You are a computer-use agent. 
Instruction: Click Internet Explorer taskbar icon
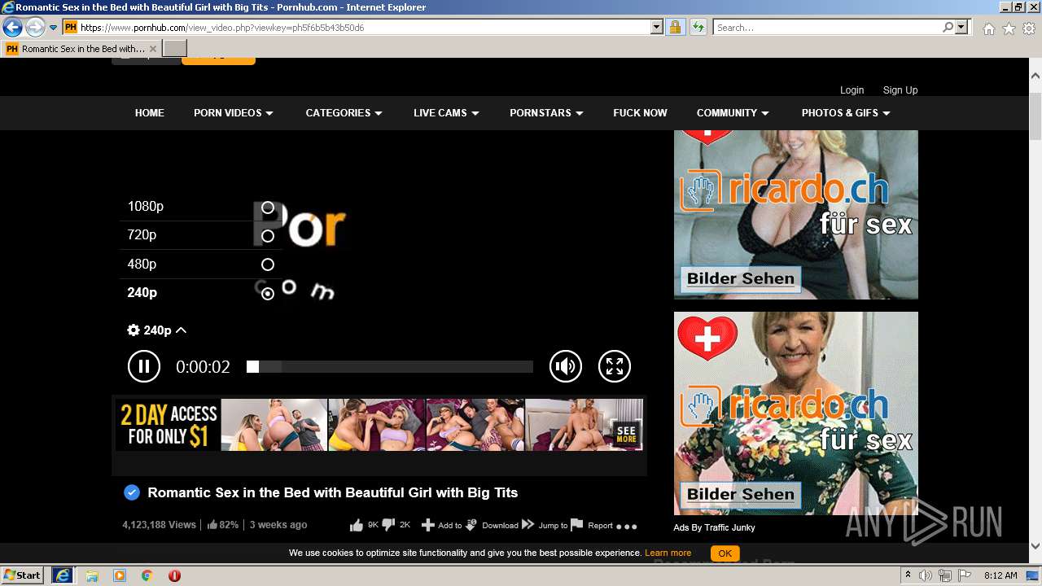coord(63,575)
